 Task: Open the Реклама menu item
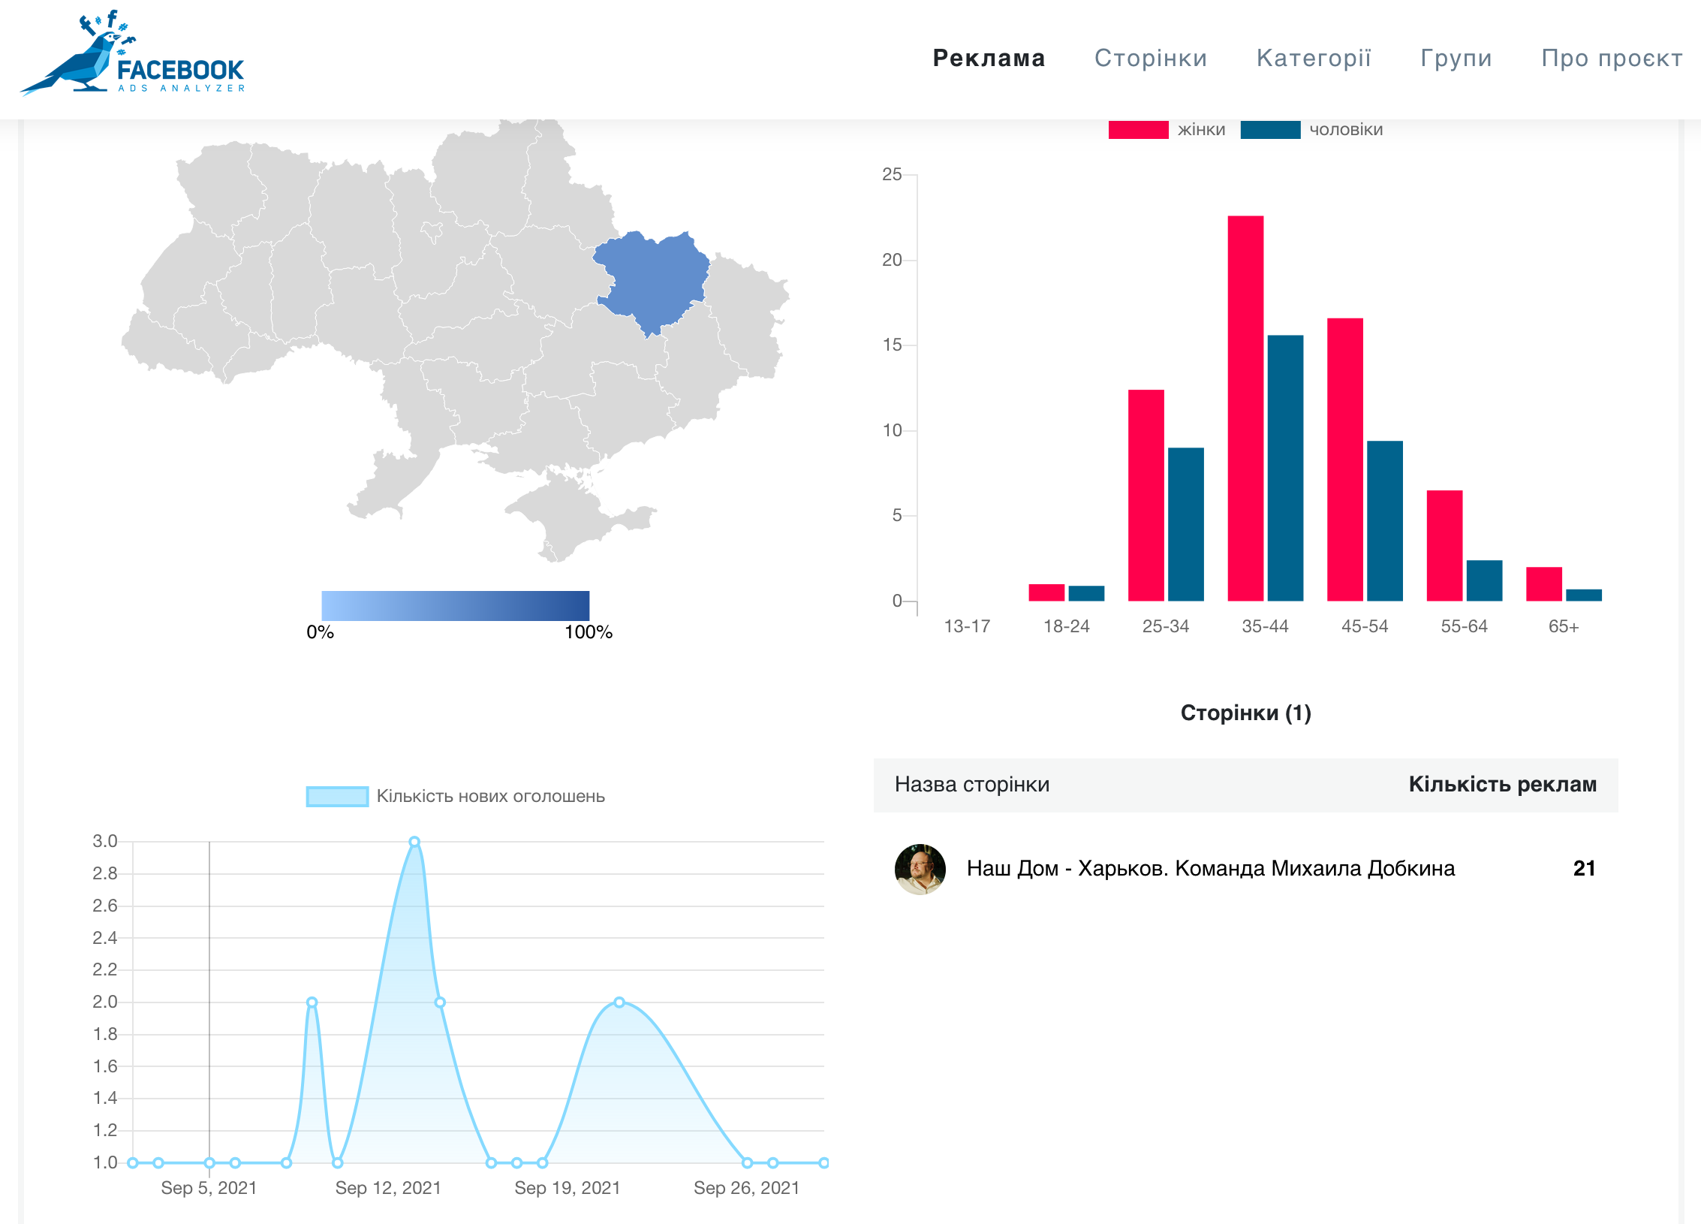[x=989, y=58]
